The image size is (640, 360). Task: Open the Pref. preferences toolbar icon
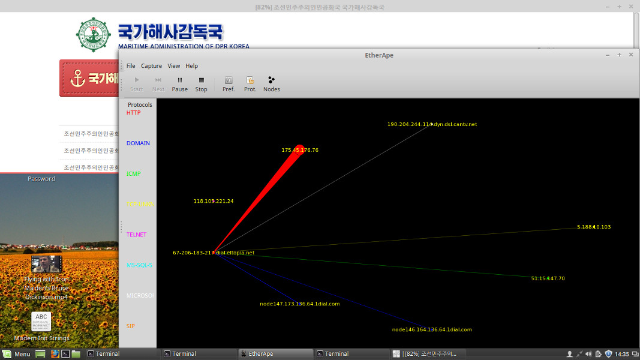tap(229, 84)
